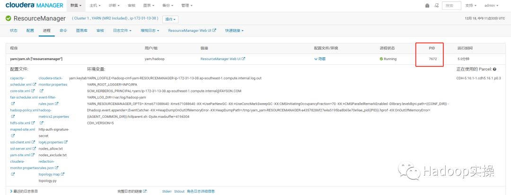Click into the 搜索 search field

click(x=451, y=6)
